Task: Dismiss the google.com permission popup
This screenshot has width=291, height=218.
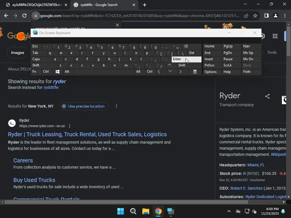Action: 117,25
